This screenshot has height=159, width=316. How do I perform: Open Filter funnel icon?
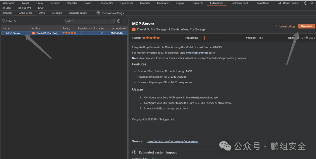pos(4,21)
